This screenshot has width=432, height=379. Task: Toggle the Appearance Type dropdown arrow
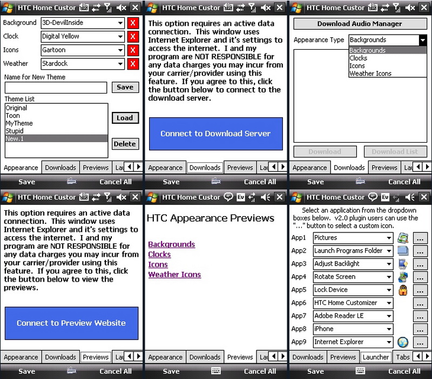tap(423, 40)
